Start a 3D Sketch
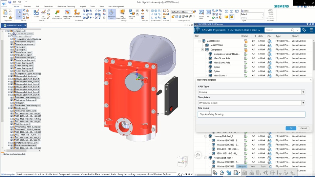315x177 pixels. 43,14
